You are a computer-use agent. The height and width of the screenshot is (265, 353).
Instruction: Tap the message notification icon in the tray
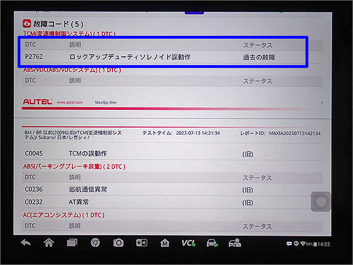click(289, 244)
